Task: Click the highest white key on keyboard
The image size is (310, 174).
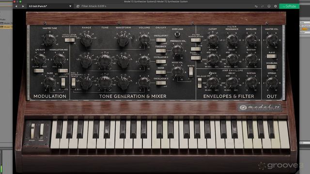Action: [x=284, y=135]
